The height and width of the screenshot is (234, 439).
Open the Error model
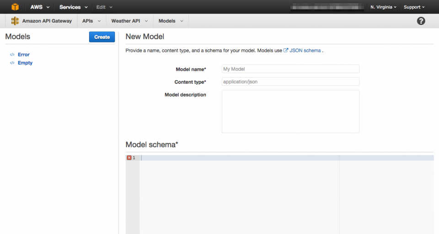pyautogui.click(x=23, y=54)
